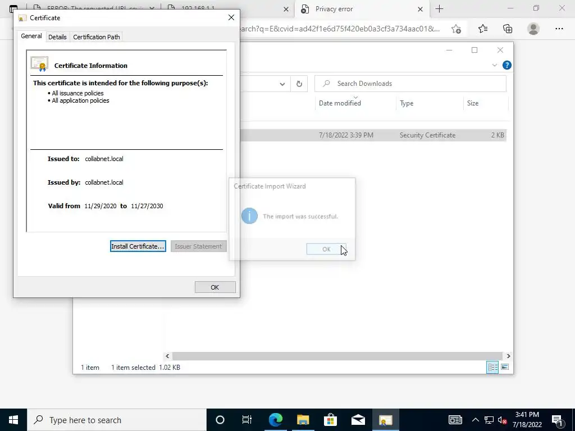Click the taskbar search box
Image resolution: width=575 pixels, height=431 pixels.
117,420
